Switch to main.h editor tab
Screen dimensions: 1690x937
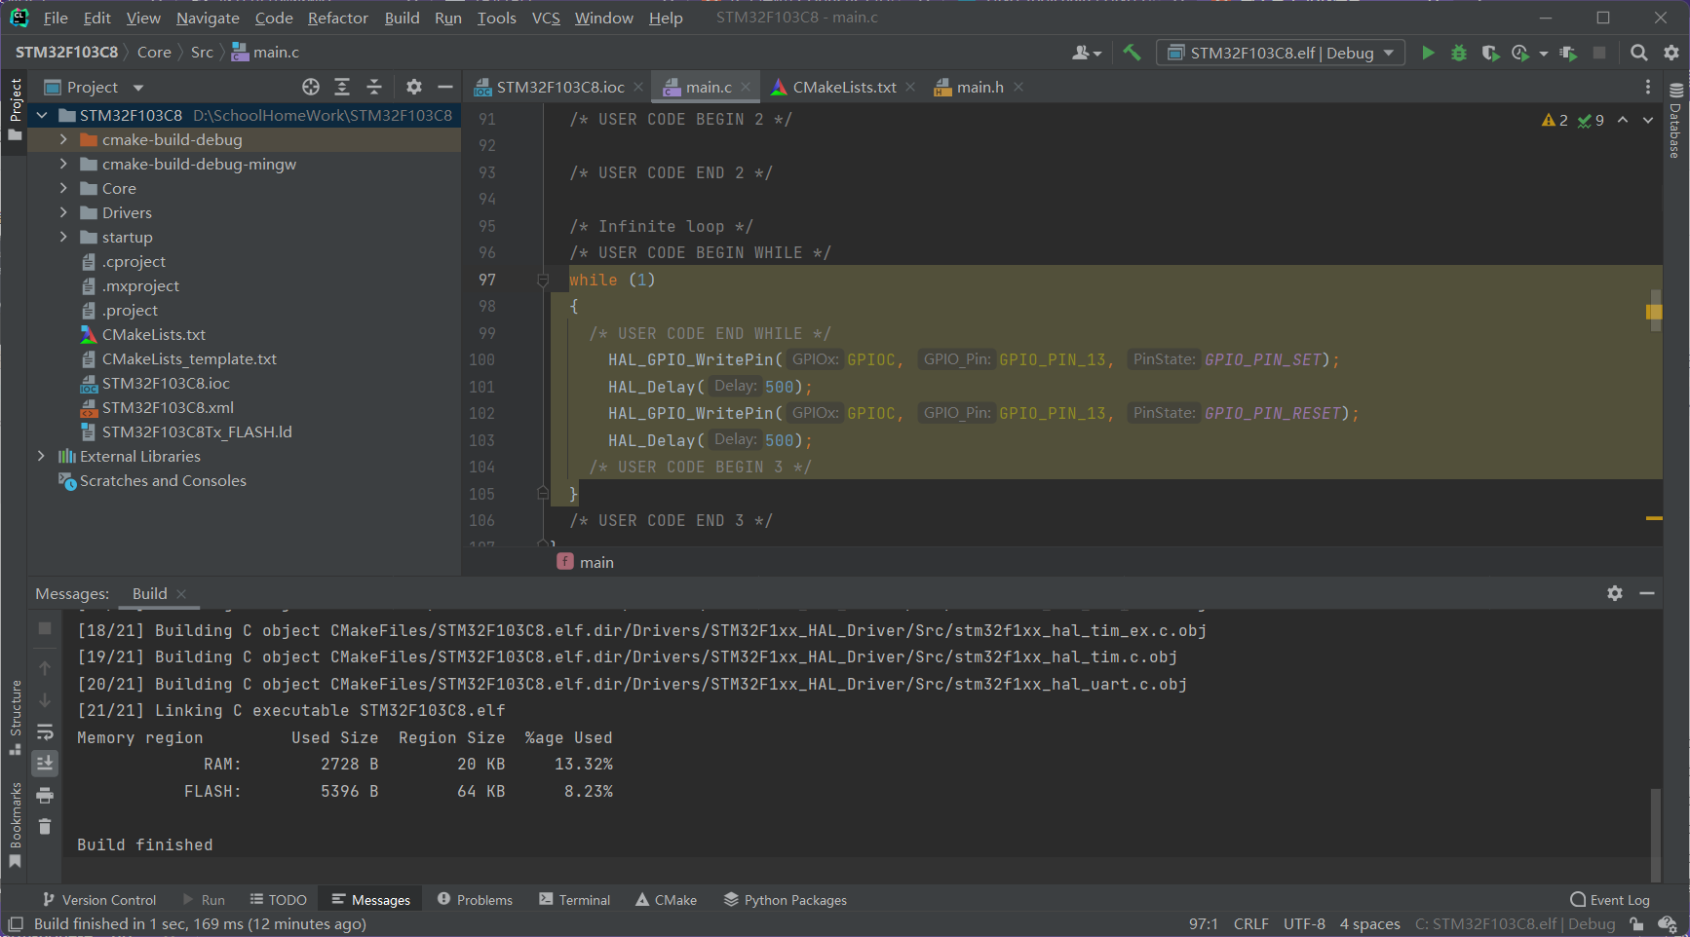pyautogui.click(x=979, y=87)
